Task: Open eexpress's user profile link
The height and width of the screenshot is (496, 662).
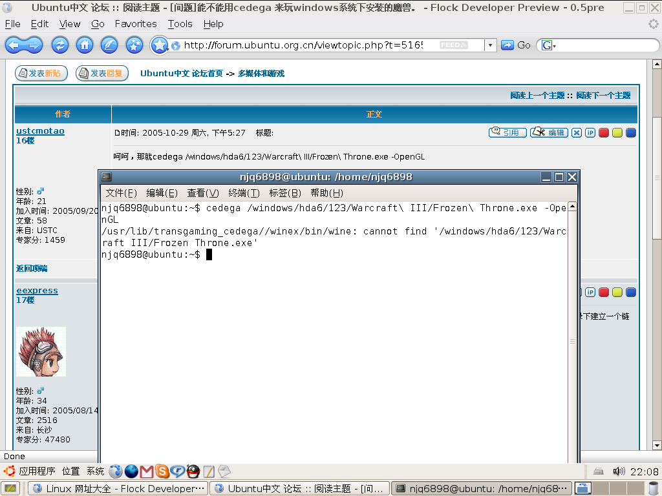Action: coord(37,291)
